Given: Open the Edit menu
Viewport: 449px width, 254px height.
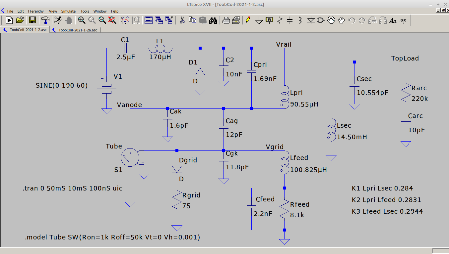Looking at the screenshot, I should point(21,11).
